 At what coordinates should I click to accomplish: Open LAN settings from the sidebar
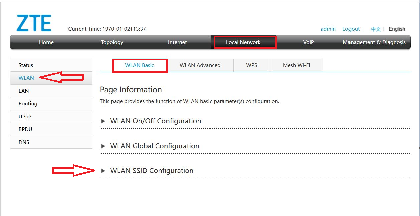click(x=23, y=91)
